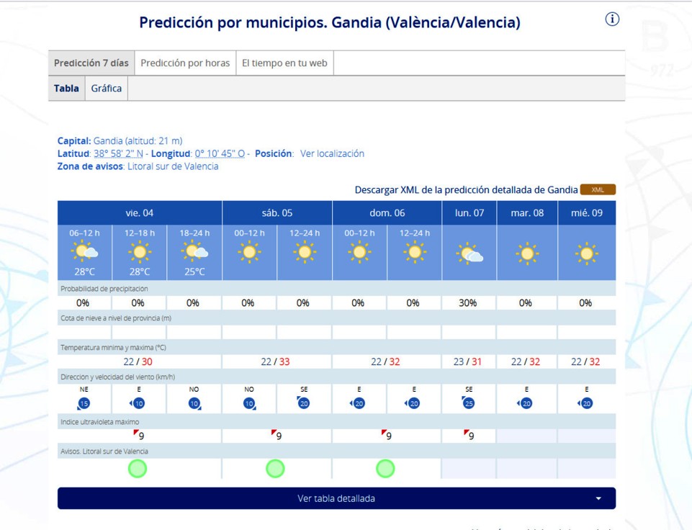
Task: Click the vie. 04 column header
Action: tap(140, 212)
